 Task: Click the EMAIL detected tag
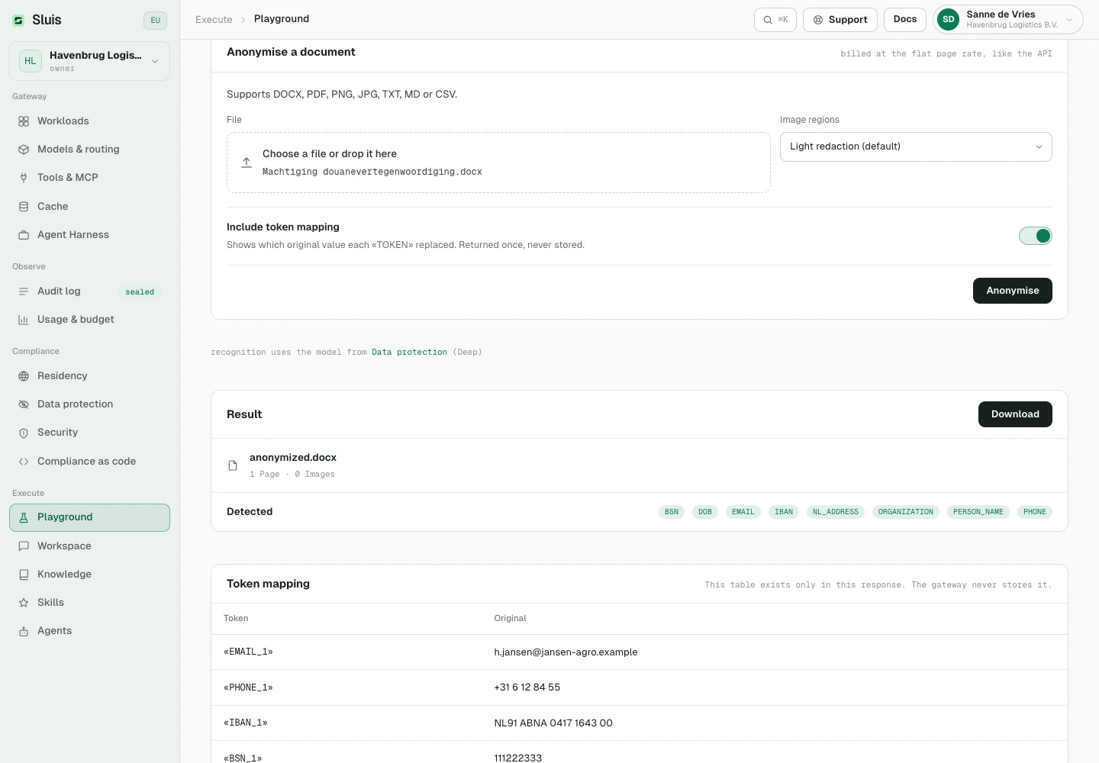click(x=743, y=512)
